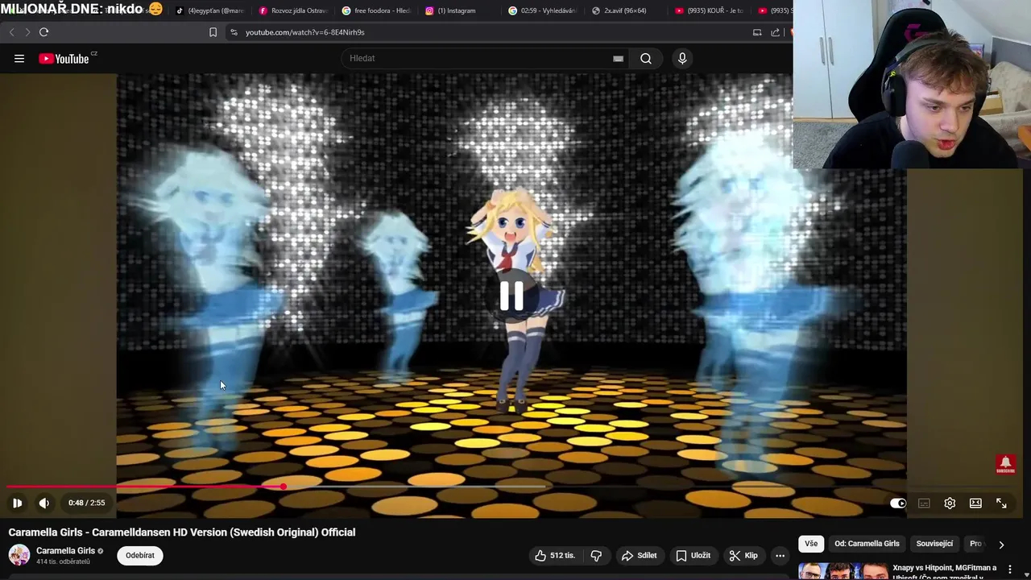The width and height of the screenshot is (1031, 580).
Task: Start voice search with the microphone
Action: pos(682,58)
